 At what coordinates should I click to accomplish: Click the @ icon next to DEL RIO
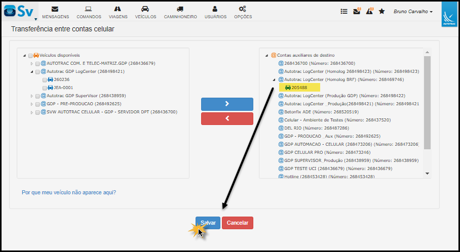pos(281,128)
